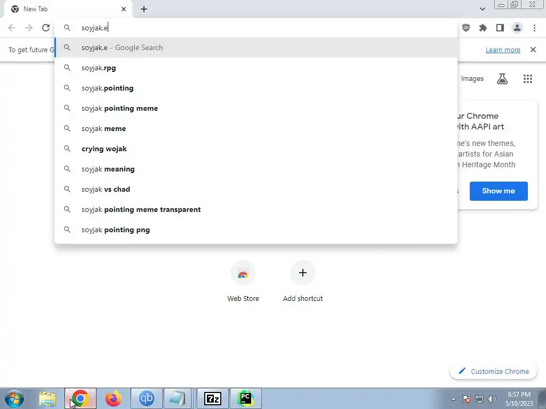Open the Windows Start menu
This screenshot has height=409, width=546.
coord(14,398)
